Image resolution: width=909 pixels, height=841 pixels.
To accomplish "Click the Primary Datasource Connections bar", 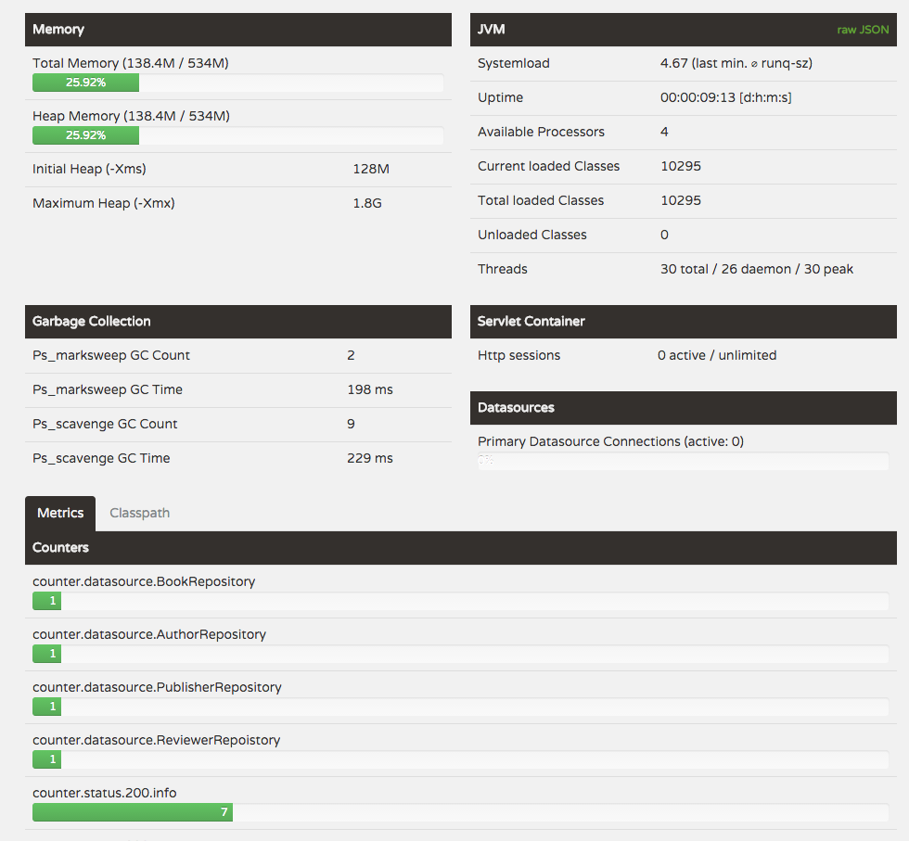I will click(683, 461).
